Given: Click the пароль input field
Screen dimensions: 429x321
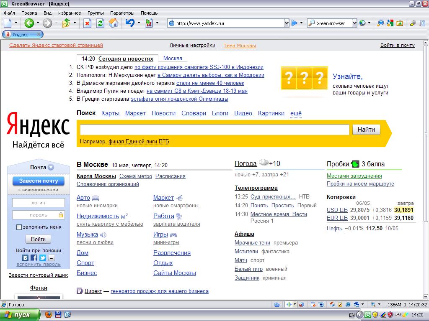Looking at the screenshot, I should [x=38, y=215].
